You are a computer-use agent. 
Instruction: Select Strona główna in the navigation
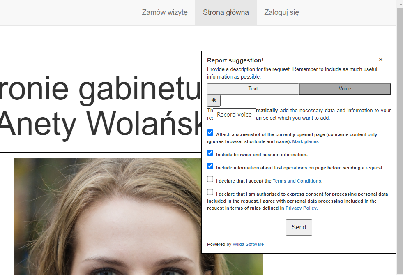(x=226, y=12)
